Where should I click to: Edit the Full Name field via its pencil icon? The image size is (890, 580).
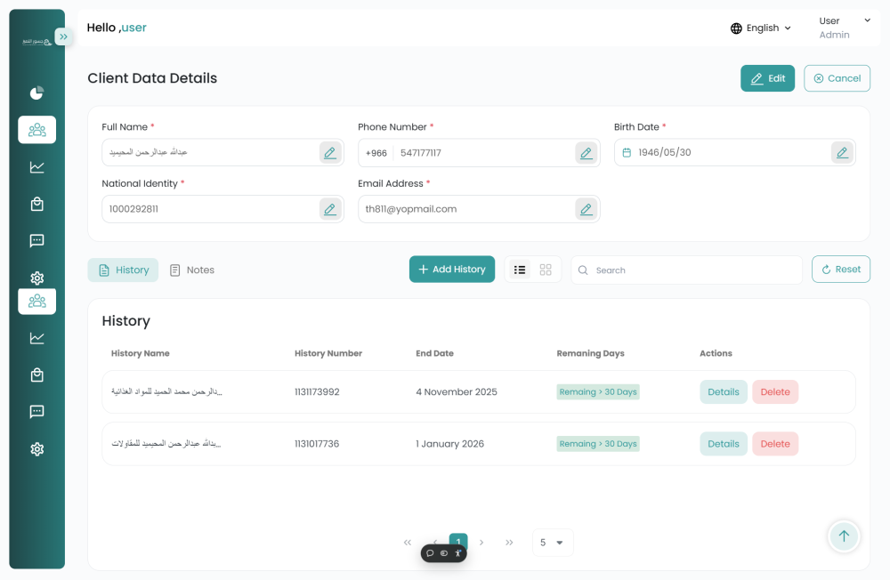(329, 152)
